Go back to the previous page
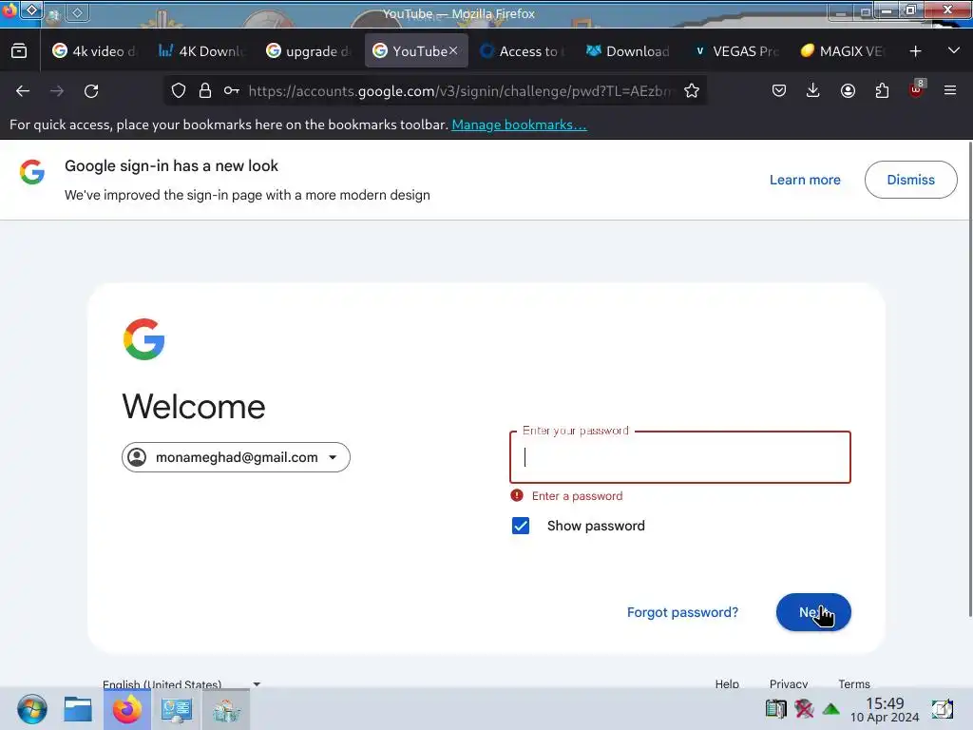Viewport: 973px width, 730px height. (23, 91)
